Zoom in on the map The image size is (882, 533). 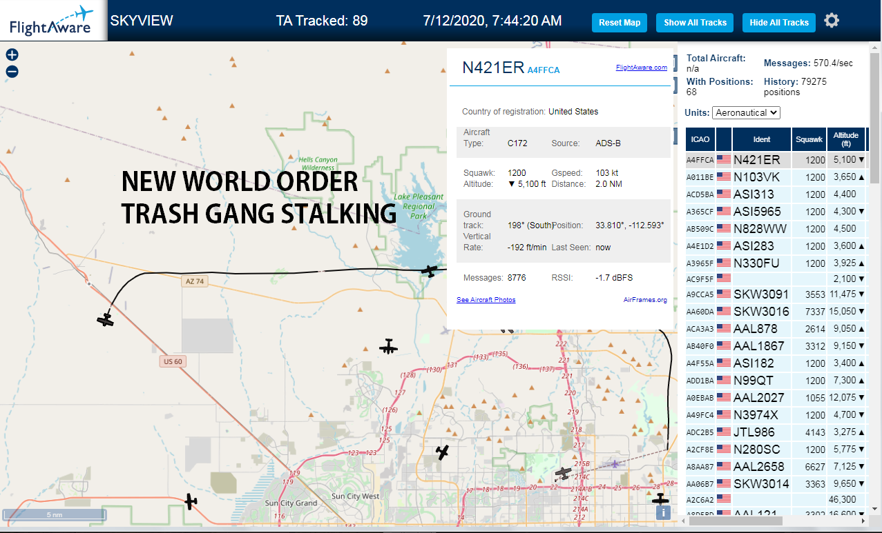tap(12, 54)
